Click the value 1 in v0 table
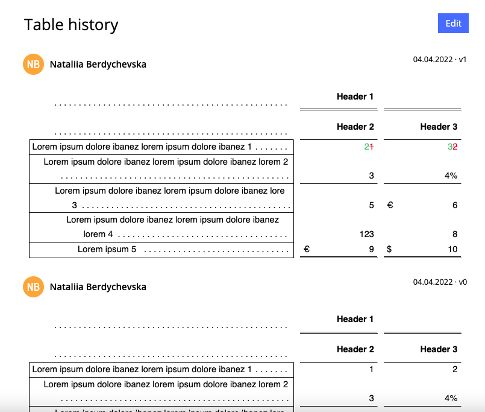The width and height of the screenshot is (485, 412). click(x=372, y=369)
